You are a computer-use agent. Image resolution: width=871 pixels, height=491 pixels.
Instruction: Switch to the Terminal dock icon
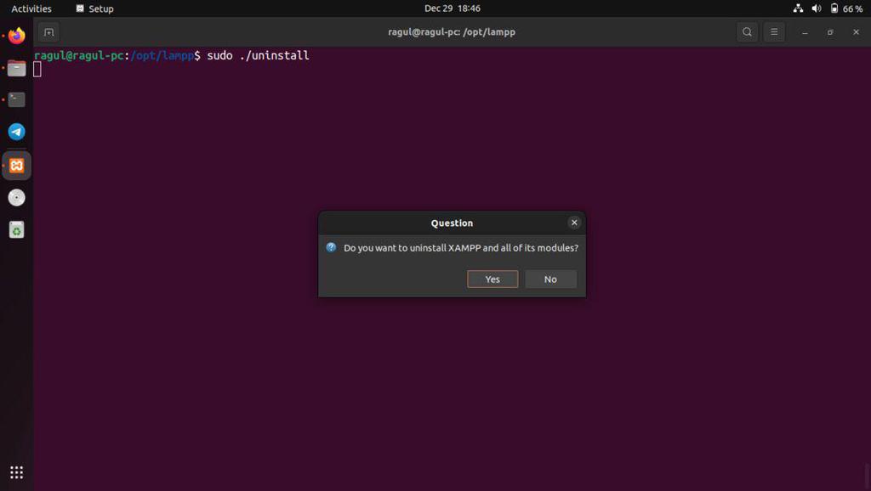[x=17, y=100]
